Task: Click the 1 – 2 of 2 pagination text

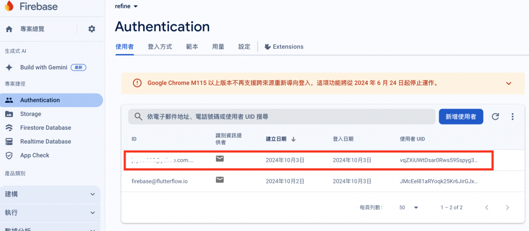Action: click(x=452, y=207)
